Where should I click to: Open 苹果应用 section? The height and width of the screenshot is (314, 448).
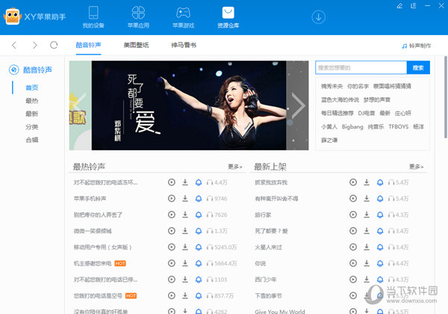(x=138, y=17)
